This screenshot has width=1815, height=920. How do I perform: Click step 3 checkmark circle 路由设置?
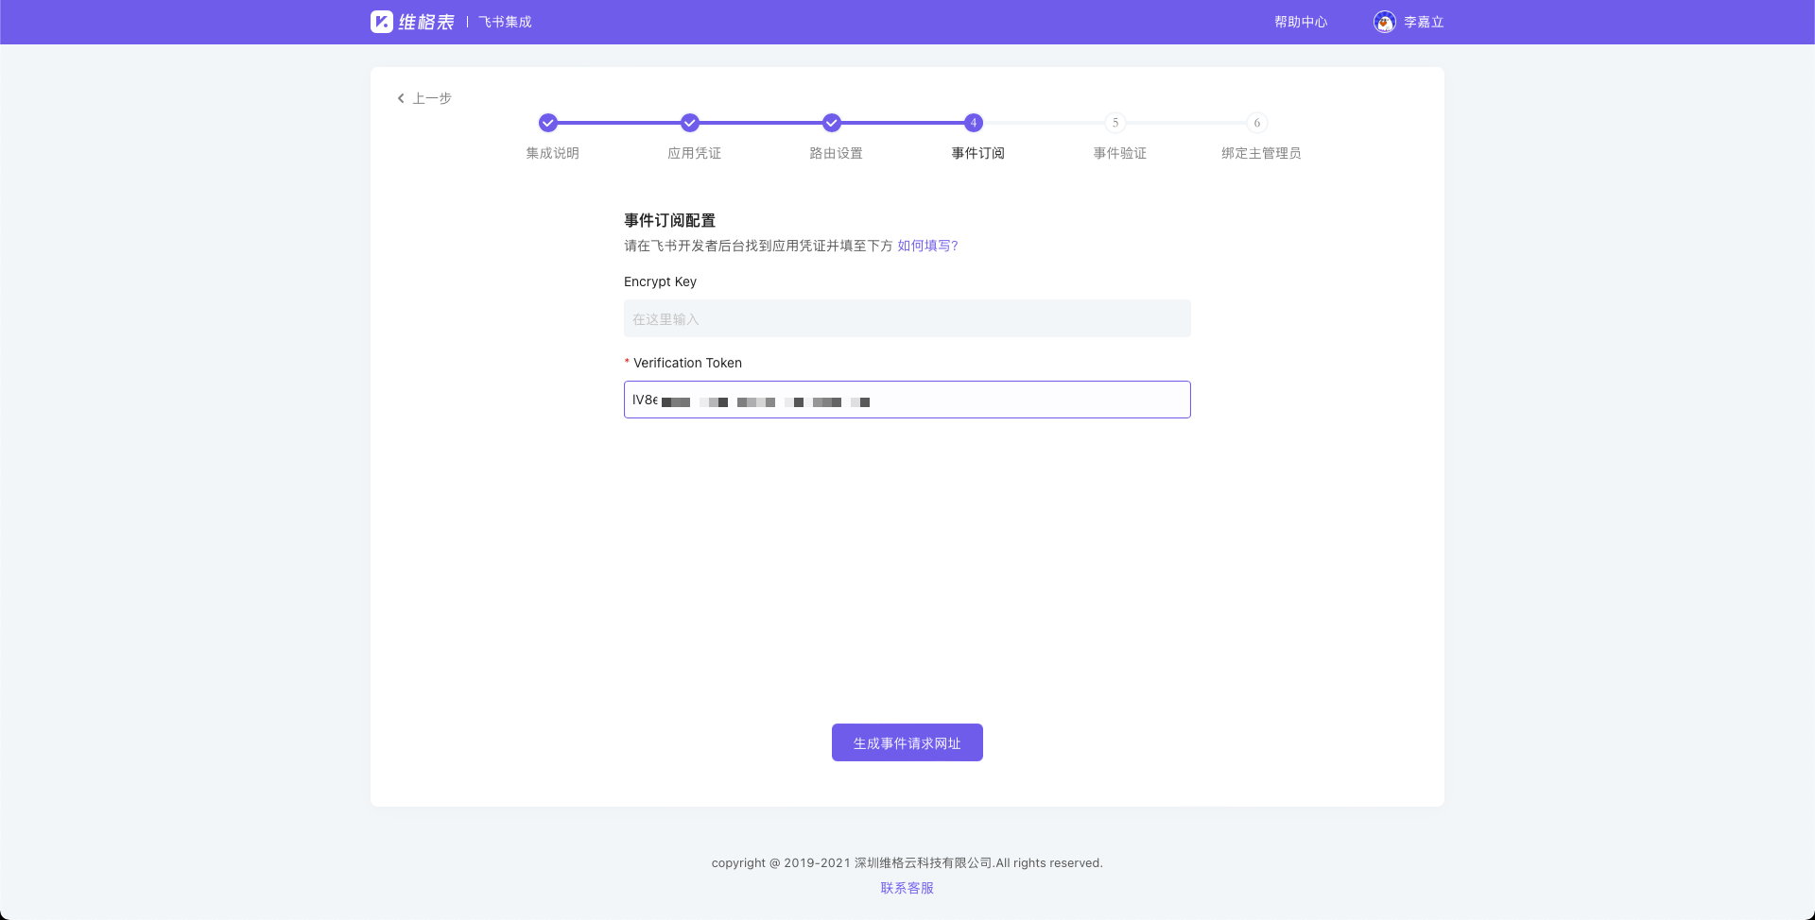pos(832,123)
